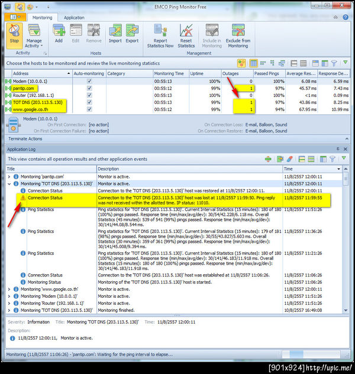
Task: Export the Application Log
Action: click(280, 159)
